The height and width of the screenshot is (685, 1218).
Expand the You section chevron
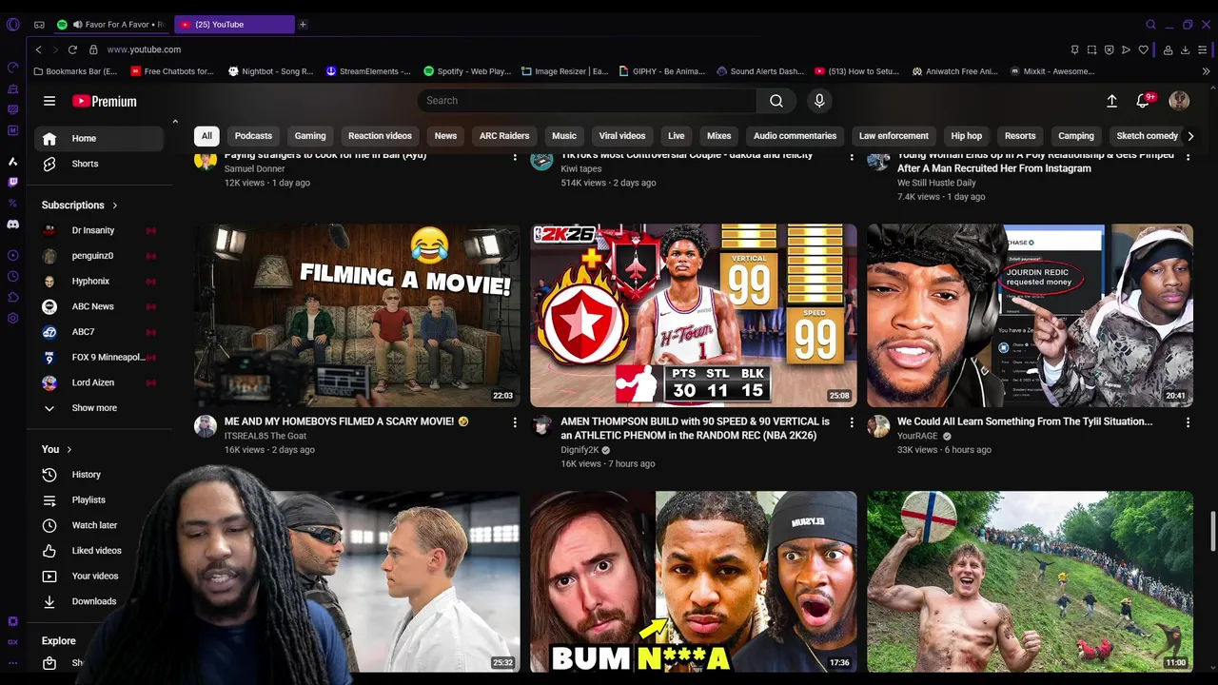tap(69, 449)
